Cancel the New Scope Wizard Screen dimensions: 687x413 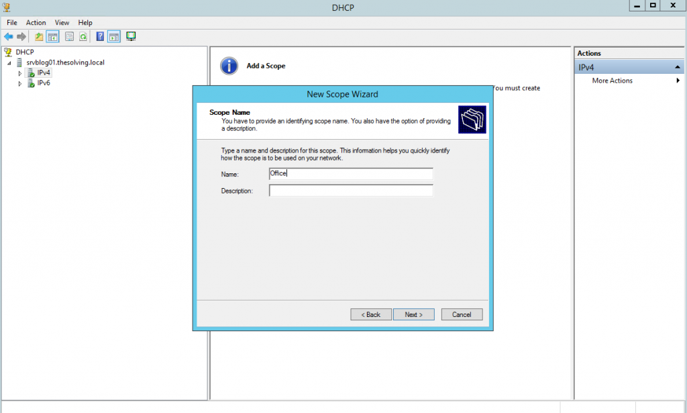462,314
